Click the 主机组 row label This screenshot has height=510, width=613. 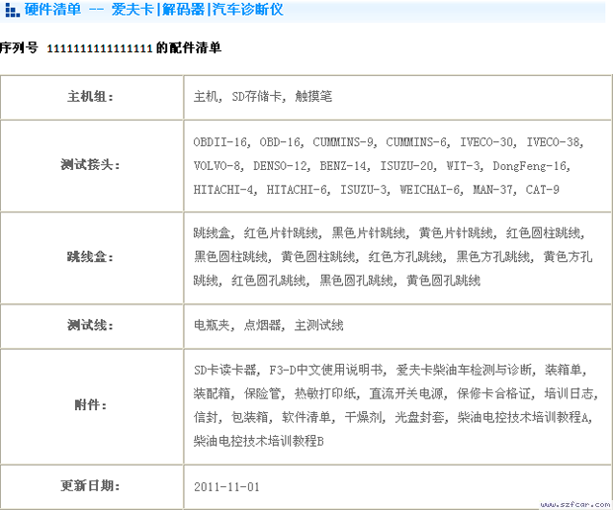(90, 97)
